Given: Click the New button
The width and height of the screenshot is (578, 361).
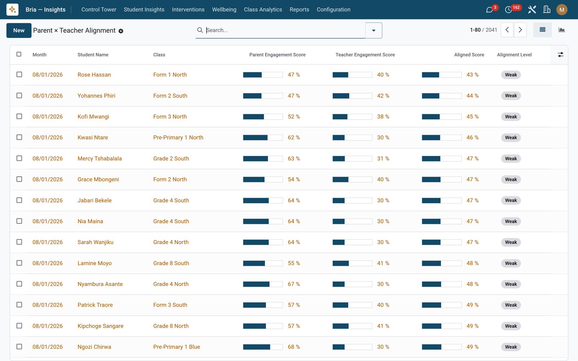Looking at the screenshot, I should [19, 30].
